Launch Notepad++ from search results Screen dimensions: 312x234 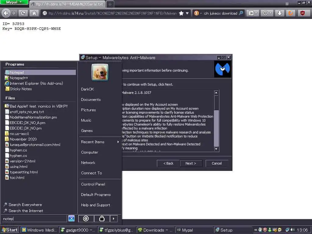tap(40, 78)
